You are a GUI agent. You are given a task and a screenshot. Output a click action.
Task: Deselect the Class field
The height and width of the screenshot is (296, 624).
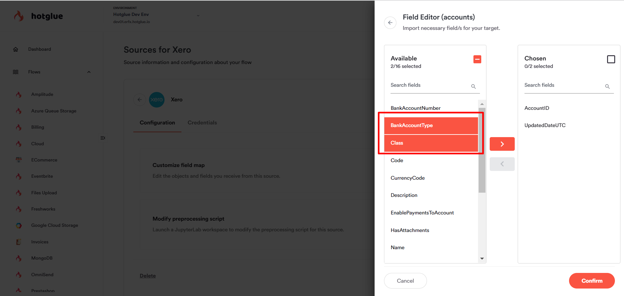[431, 143]
